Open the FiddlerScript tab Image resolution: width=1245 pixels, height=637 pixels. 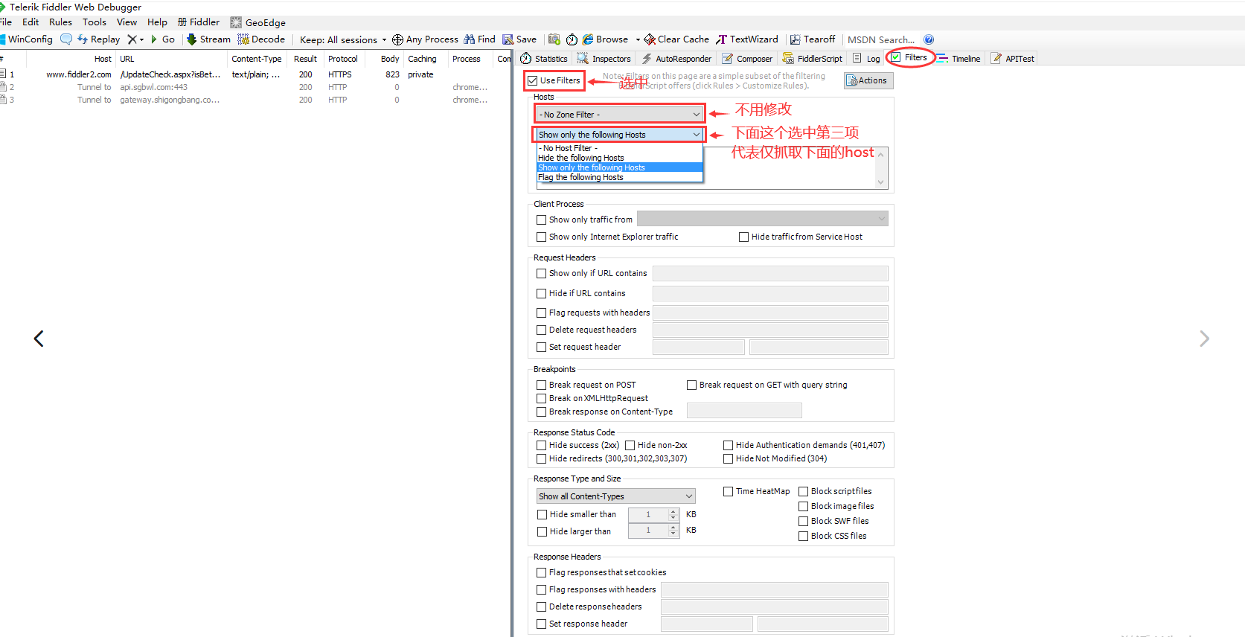[x=813, y=59]
